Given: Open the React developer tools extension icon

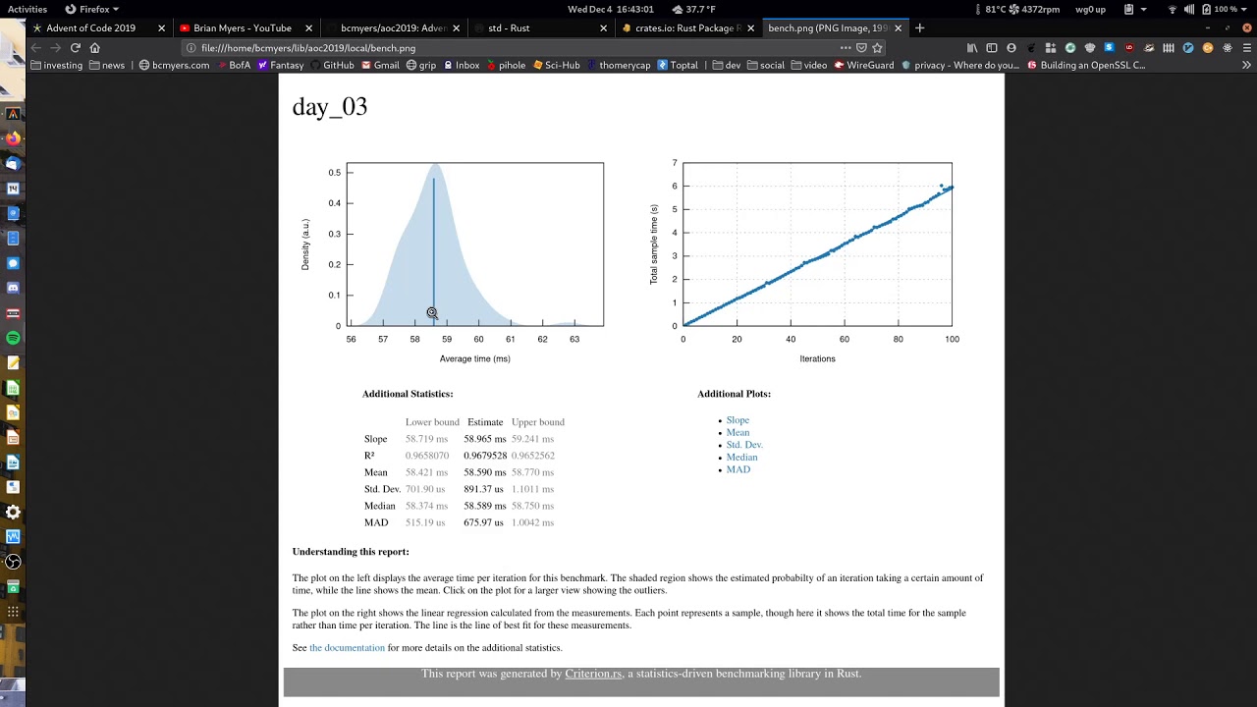Looking at the screenshot, I should (x=1228, y=47).
